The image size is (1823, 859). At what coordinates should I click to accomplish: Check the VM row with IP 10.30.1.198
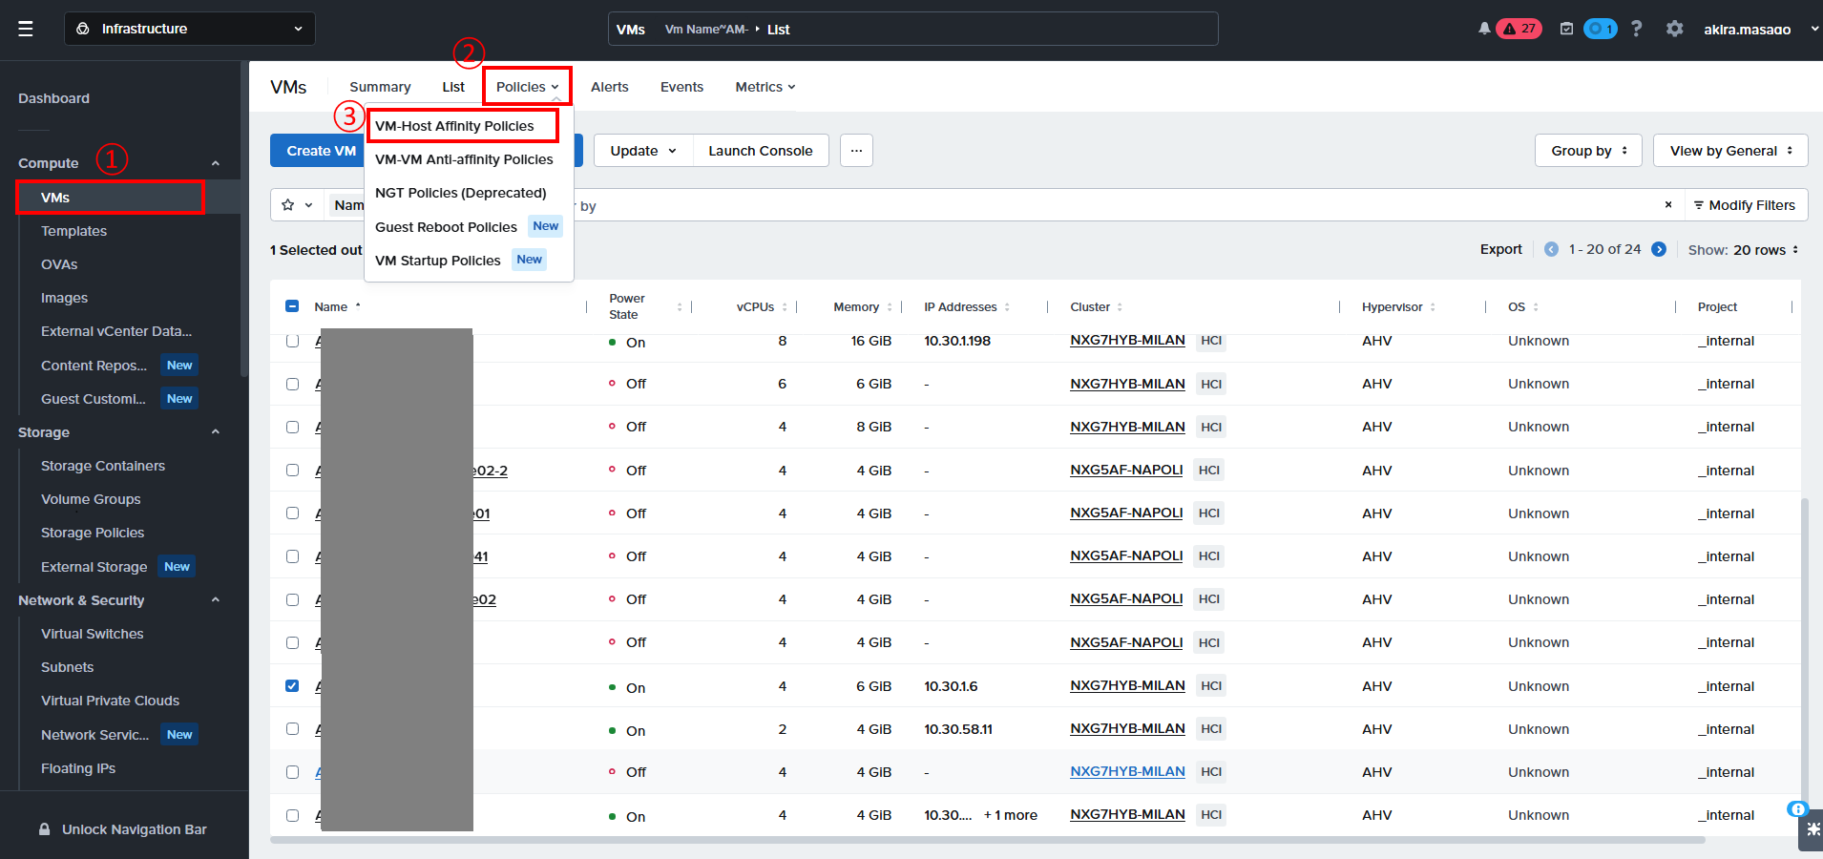pyautogui.click(x=292, y=341)
